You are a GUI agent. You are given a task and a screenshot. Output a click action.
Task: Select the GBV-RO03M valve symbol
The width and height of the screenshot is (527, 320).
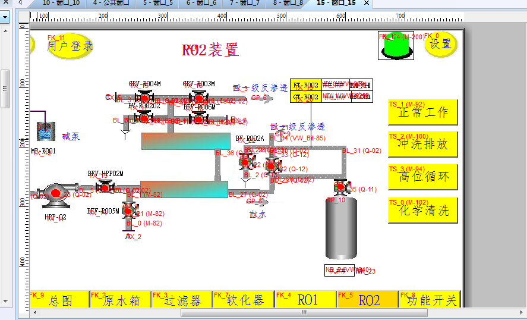click(198, 98)
